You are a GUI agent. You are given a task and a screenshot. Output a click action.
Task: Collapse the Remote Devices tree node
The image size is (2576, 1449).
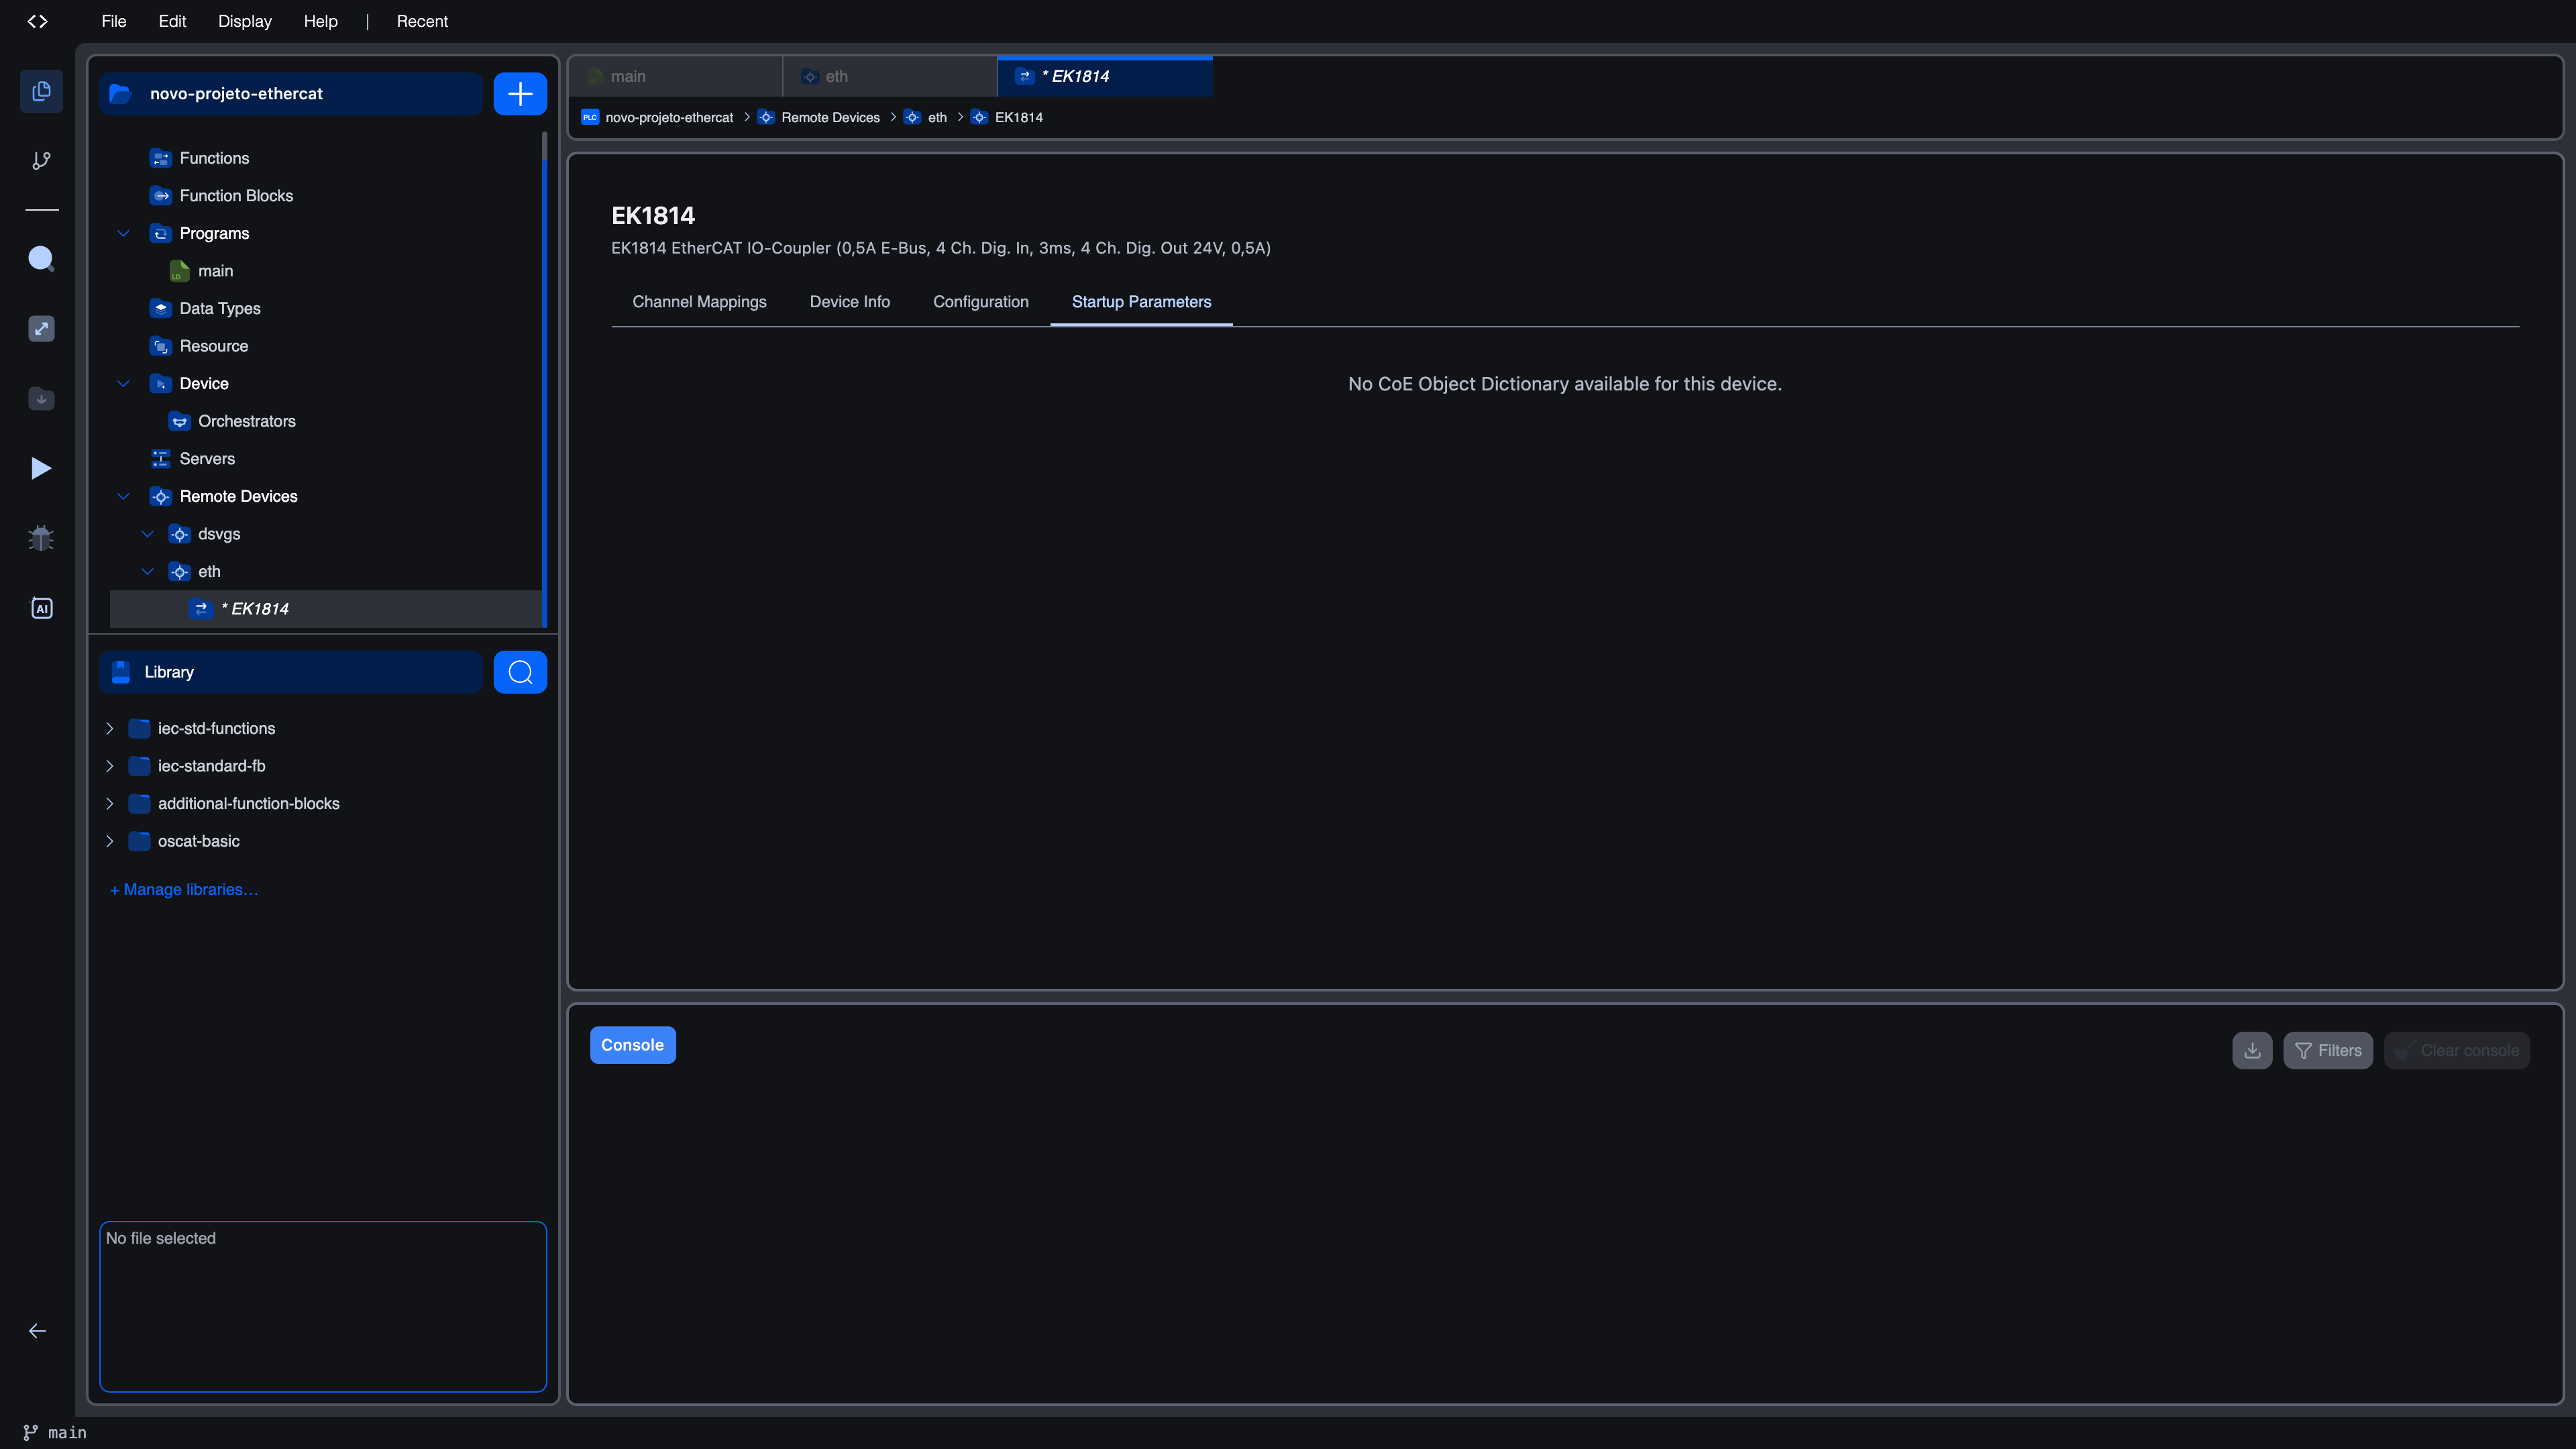[x=123, y=496]
